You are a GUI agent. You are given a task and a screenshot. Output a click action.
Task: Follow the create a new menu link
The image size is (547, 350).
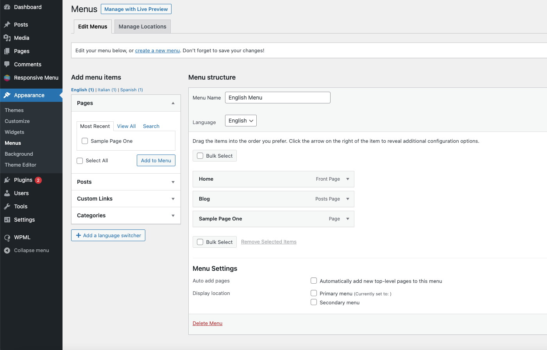point(157,50)
